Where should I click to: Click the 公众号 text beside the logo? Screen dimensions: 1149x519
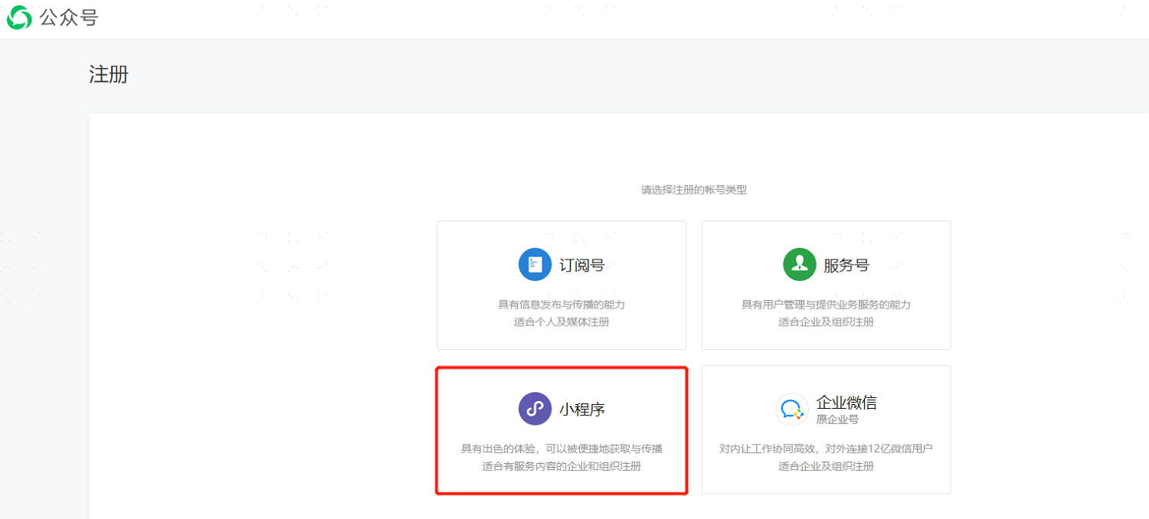click(x=69, y=18)
